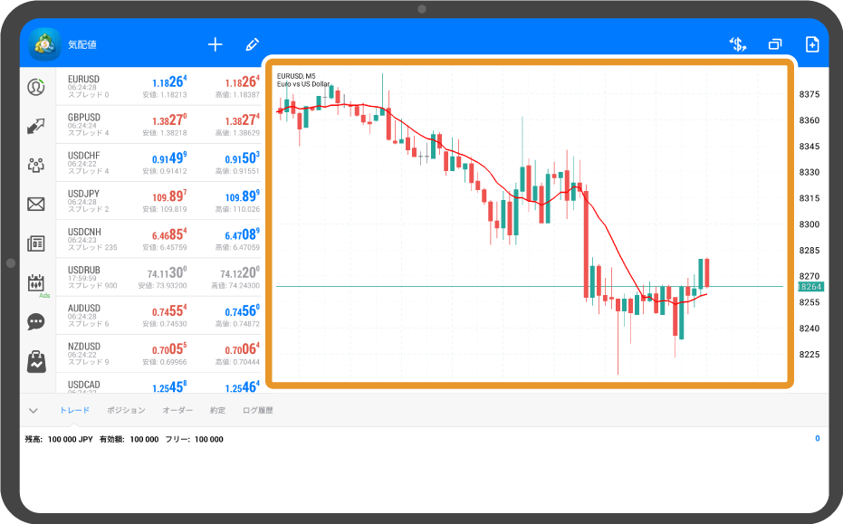
Task: Open News icon in sidebar
Action: [x=36, y=243]
